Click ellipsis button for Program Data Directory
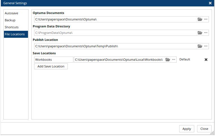Viewport: 215px width, 136px height. [x=206, y=33]
